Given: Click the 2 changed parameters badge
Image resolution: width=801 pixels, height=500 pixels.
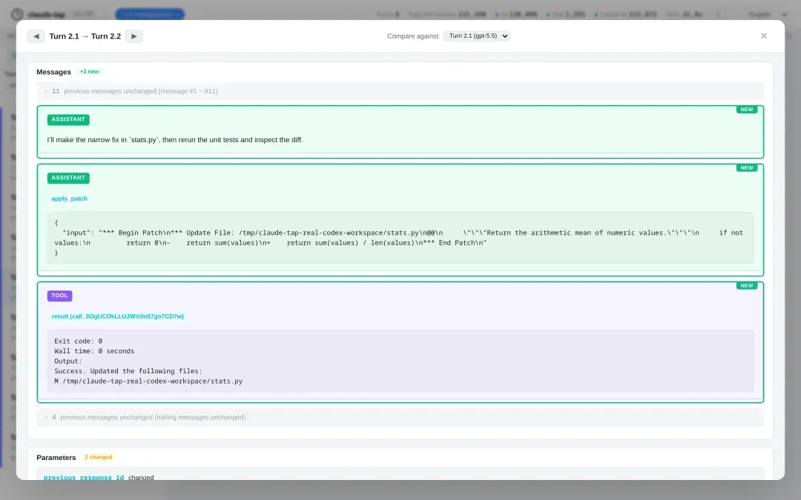Looking at the screenshot, I should (x=98, y=457).
